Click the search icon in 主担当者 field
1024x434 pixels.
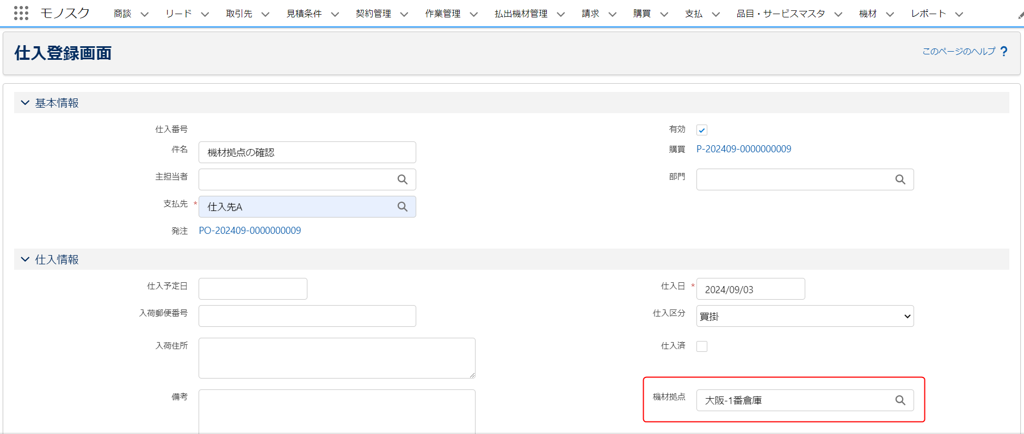[x=402, y=179]
